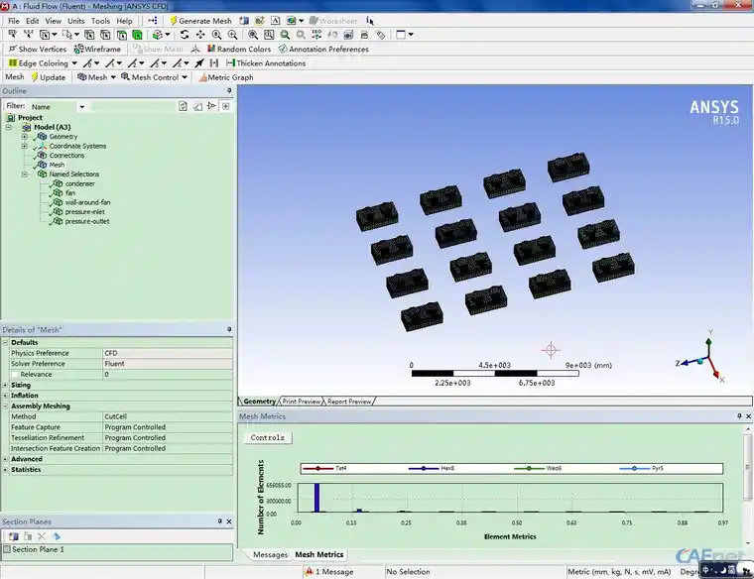The height and width of the screenshot is (579, 754).
Task: Click the Outline filter text field
Action: pyautogui.click(x=132, y=107)
